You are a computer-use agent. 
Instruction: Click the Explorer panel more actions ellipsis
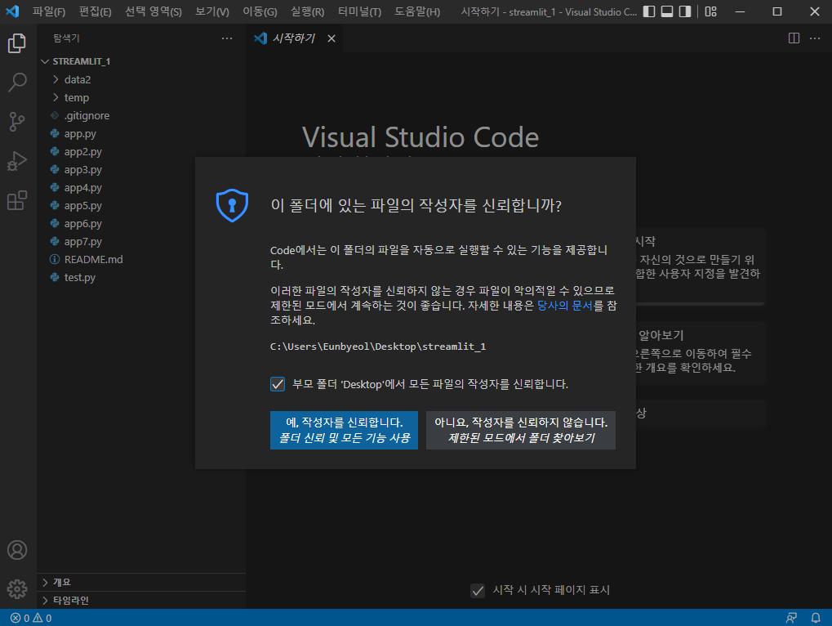tap(227, 38)
